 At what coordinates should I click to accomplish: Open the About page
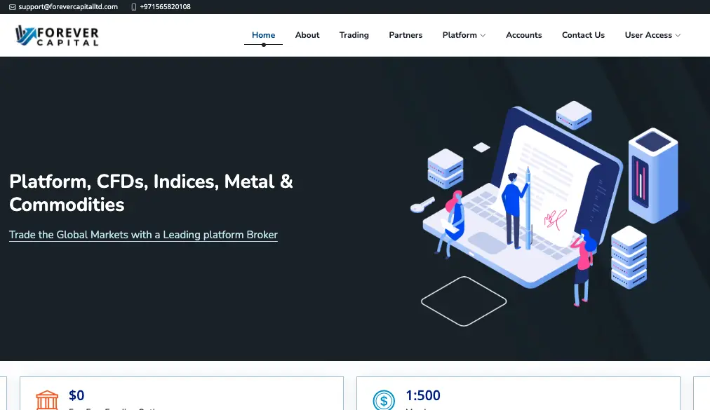point(307,35)
